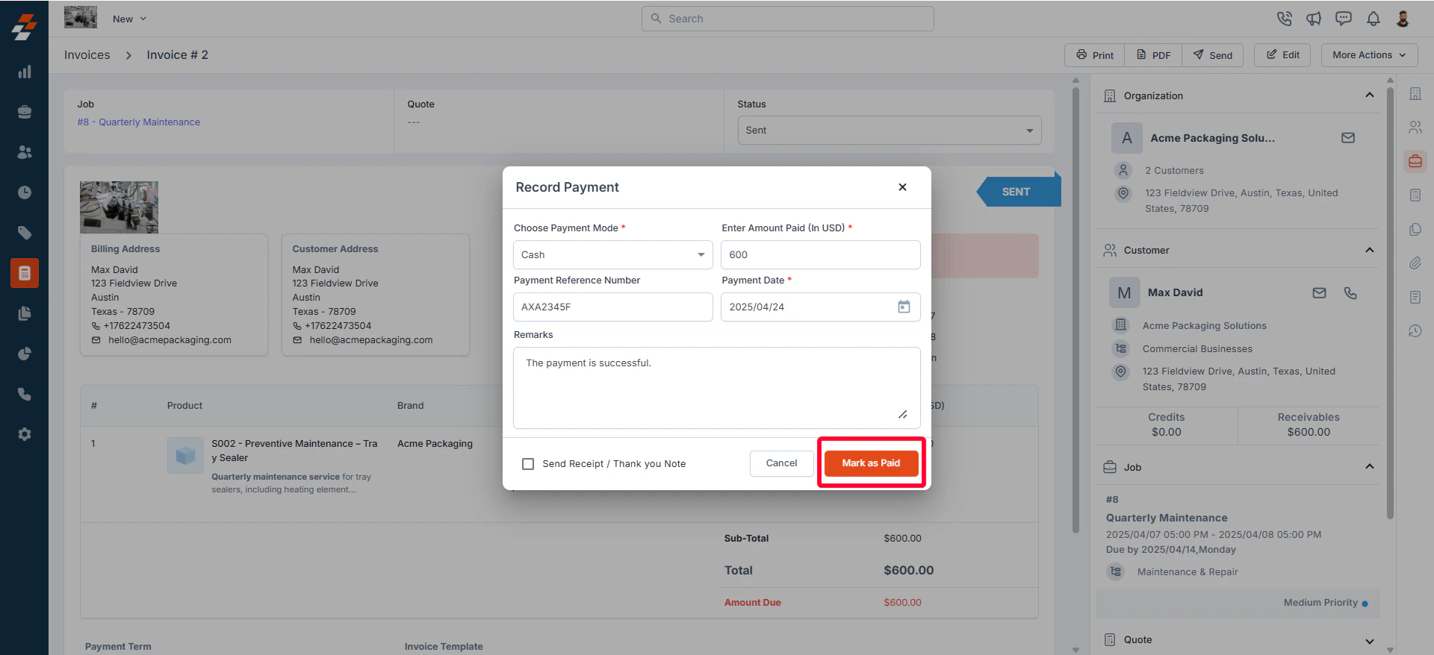This screenshot has width=1434, height=655.
Task: Collapse the Job panel section
Action: pos(1369,466)
